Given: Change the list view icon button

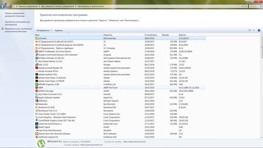Looking at the screenshot, I should pos(250,30).
